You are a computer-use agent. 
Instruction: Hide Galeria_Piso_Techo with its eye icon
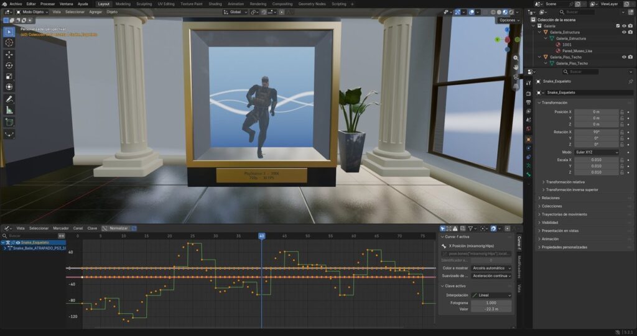(x=625, y=57)
